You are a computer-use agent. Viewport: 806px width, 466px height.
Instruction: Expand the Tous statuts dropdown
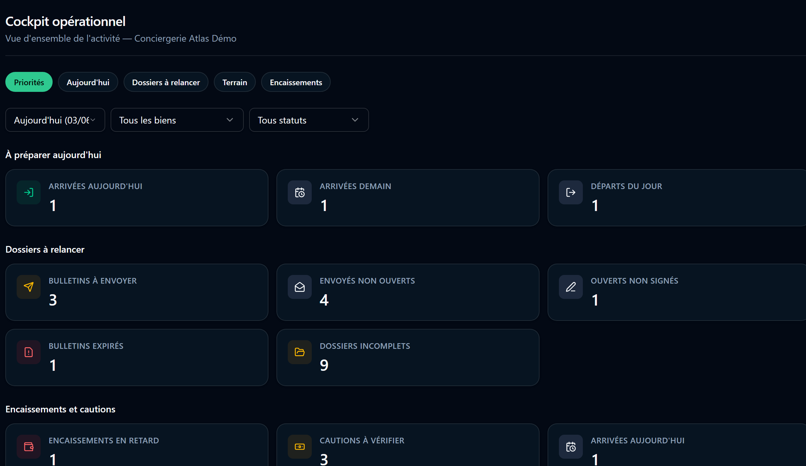[309, 120]
